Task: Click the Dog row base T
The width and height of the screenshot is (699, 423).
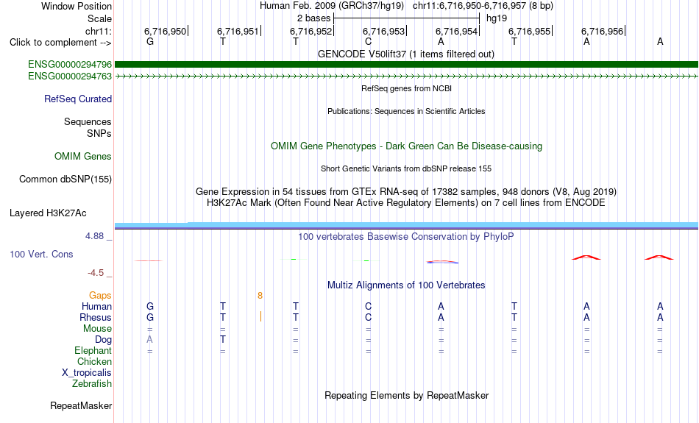Action: (x=223, y=340)
